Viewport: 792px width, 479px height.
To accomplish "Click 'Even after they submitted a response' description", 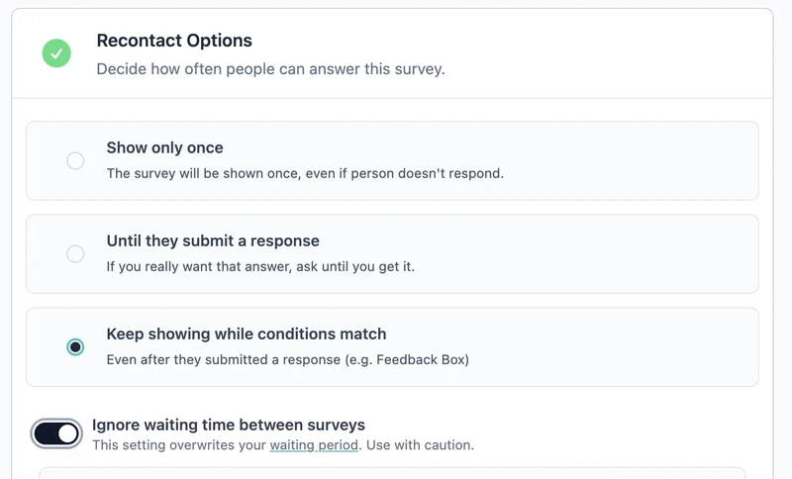I will [287, 359].
